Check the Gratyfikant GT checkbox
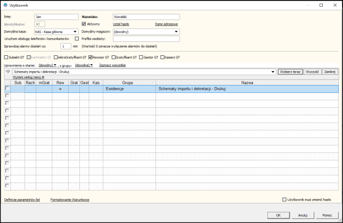This screenshot has width=343, height=223. (113, 57)
